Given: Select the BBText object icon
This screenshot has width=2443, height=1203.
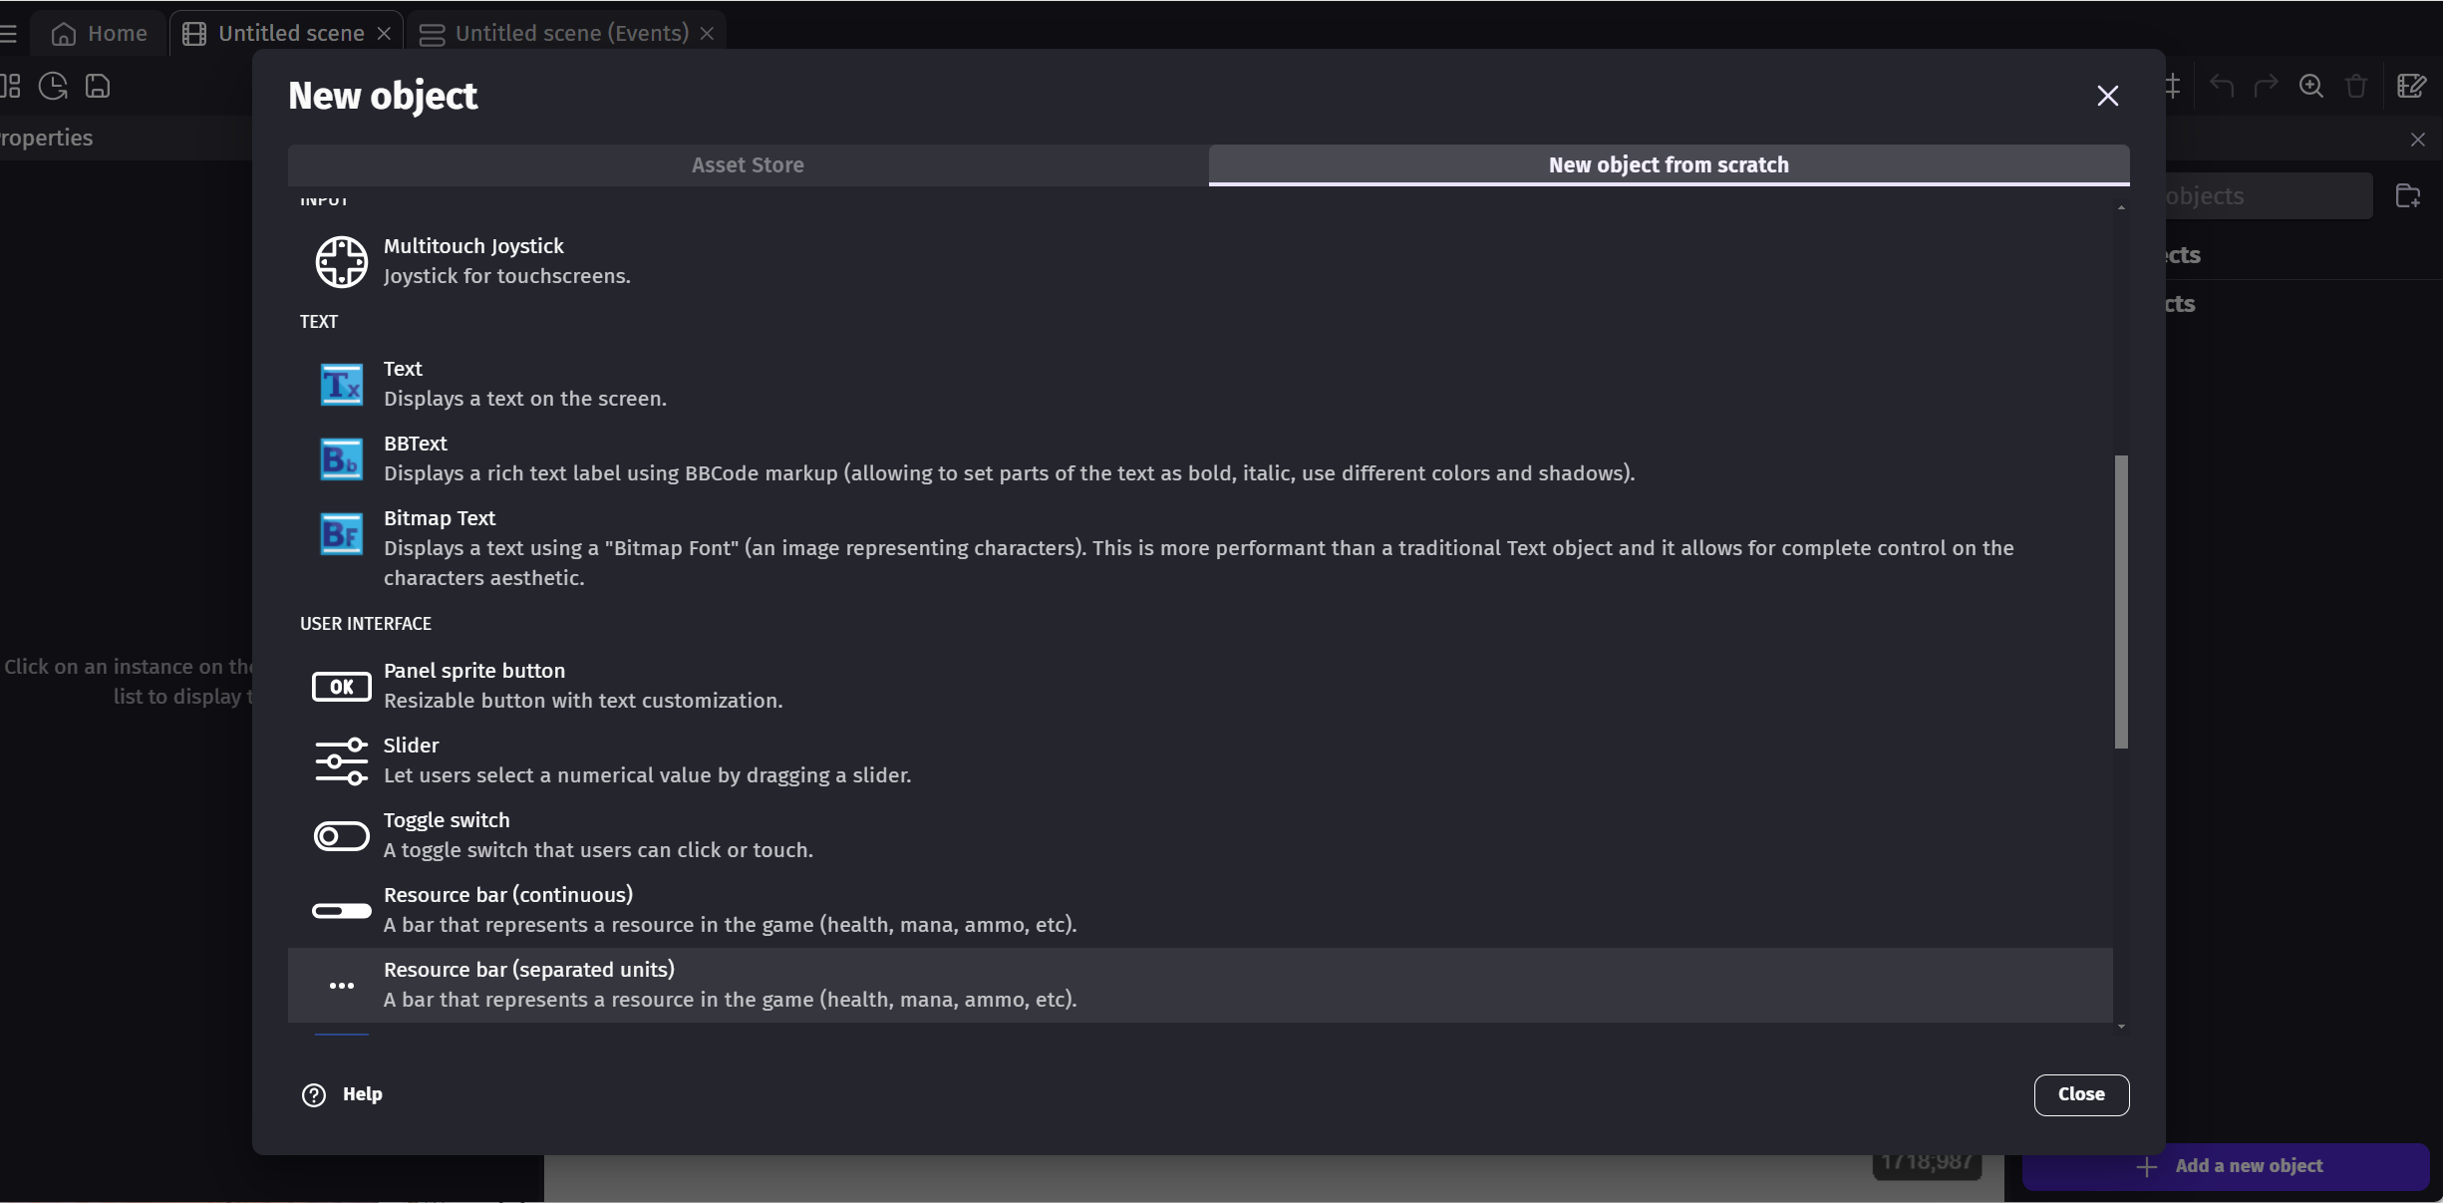Looking at the screenshot, I should 341,458.
